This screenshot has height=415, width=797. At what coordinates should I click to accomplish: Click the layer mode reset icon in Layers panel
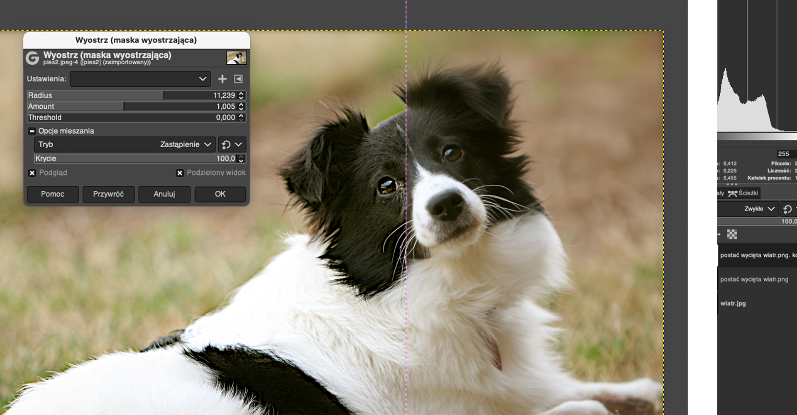787,209
